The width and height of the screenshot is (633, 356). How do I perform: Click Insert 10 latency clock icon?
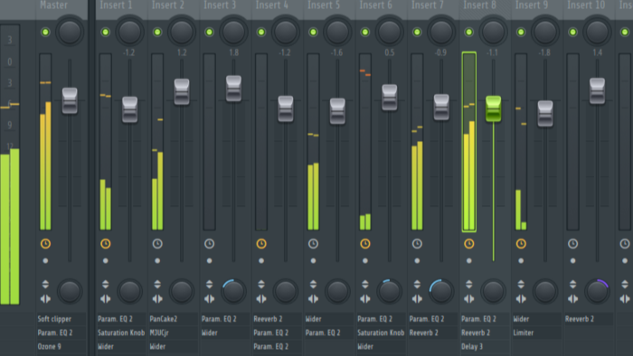tap(572, 244)
